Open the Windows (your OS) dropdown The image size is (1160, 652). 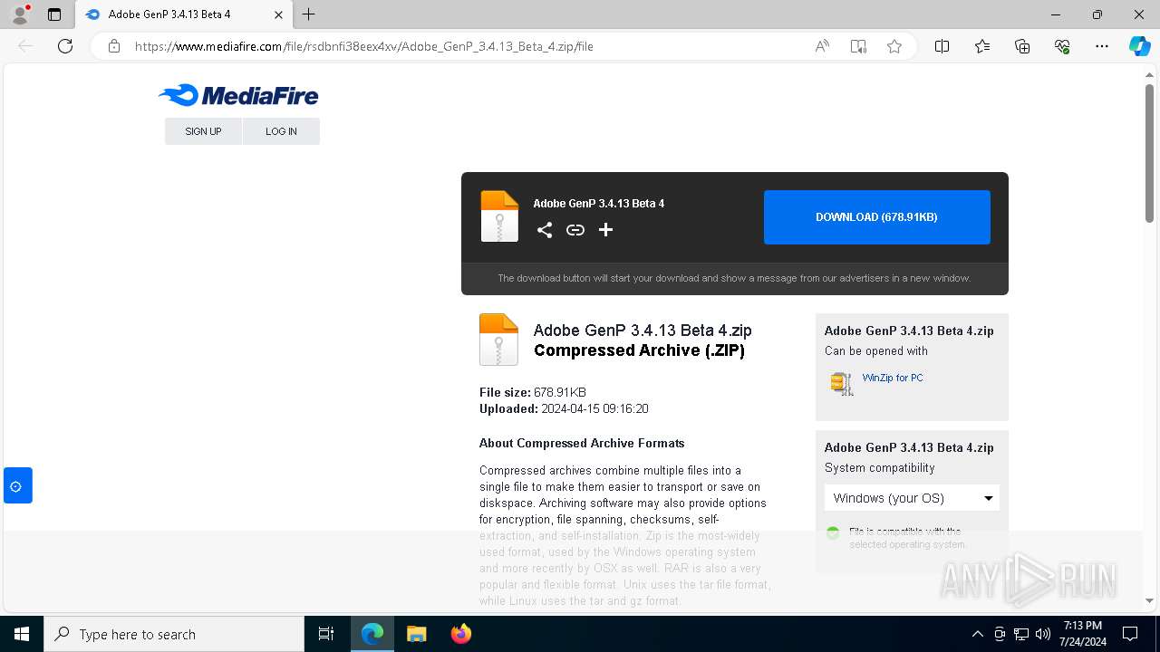912,498
